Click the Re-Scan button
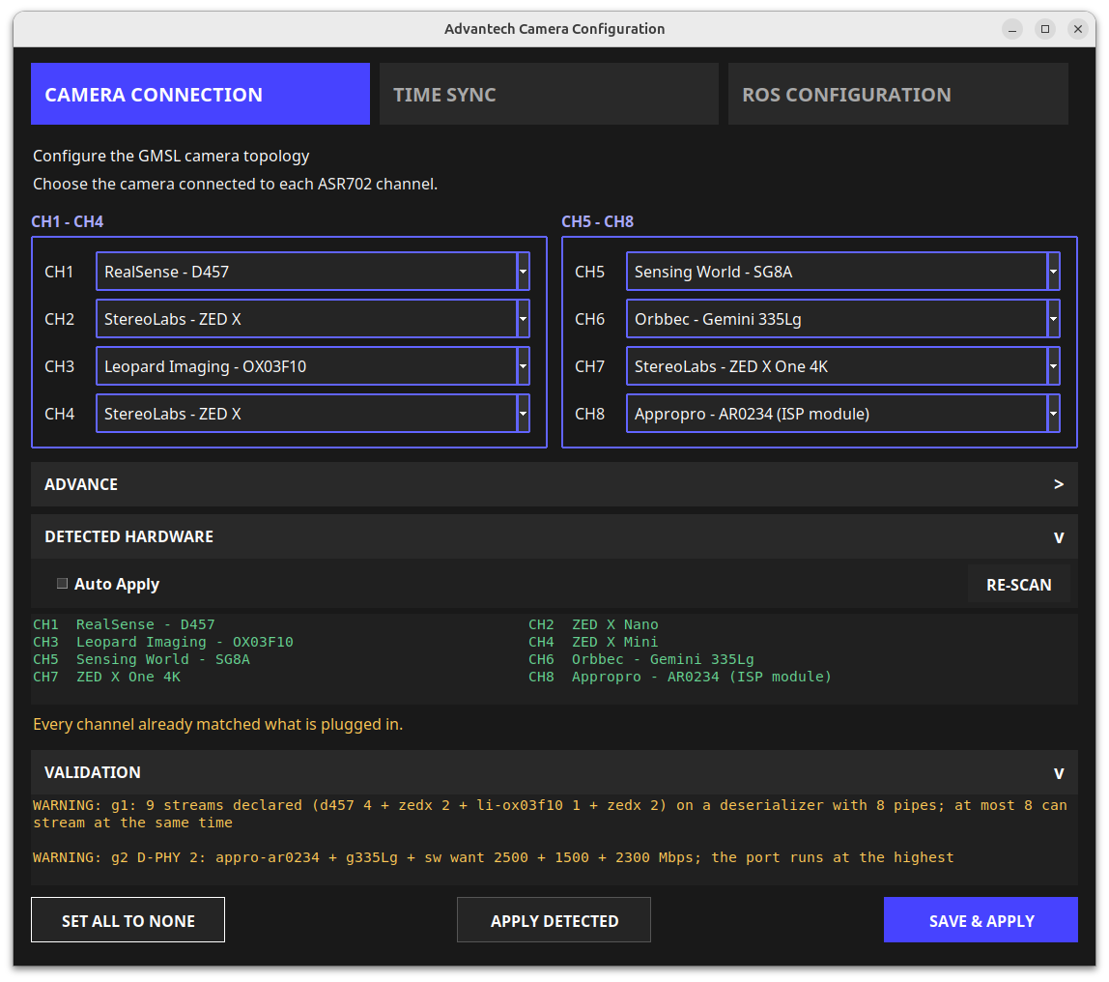 (1018, 585)
